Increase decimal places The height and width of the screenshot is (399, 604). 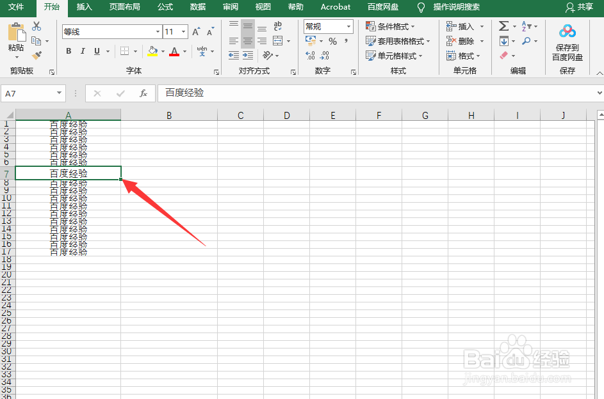pyautogui.click(x=311, y=56)
